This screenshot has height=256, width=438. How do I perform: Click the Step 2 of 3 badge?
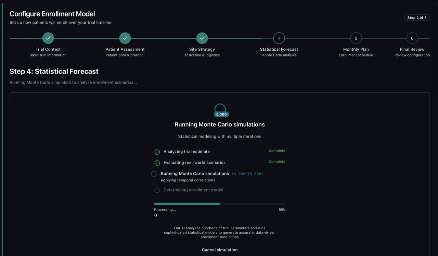coord(417,17)
